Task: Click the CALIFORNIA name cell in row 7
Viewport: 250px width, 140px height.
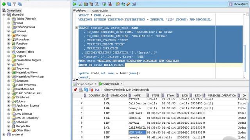Action: [x=137, y=128]
